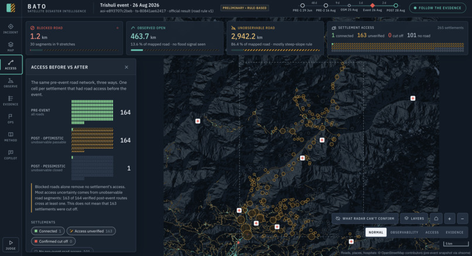The image size is (472, 256).
Task: Click the hospital marker at map far left
Action: (x=198, y=121)
